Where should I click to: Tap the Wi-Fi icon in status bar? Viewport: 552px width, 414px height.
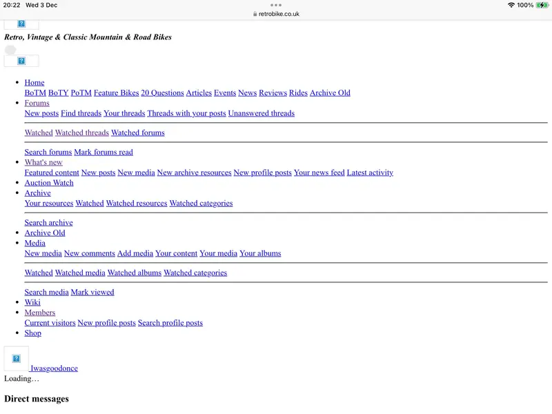pyautogui.click(x=511, y=5)
